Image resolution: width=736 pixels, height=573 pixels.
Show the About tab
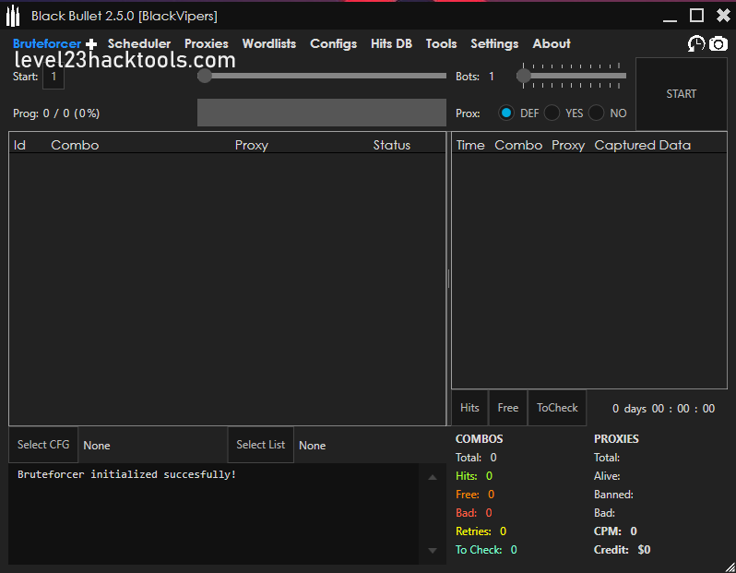(552, 43)
